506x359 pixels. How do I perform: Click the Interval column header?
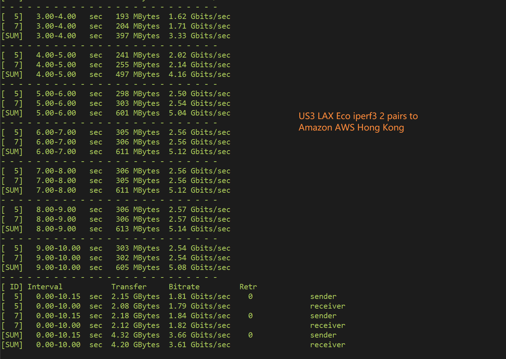click(45, 287)
